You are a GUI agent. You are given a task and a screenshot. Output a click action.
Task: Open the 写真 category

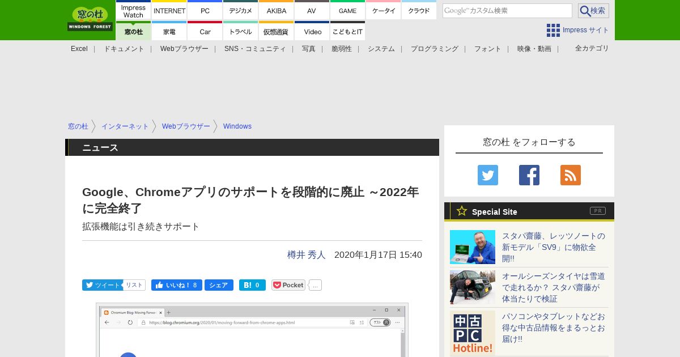click(309, 49)
